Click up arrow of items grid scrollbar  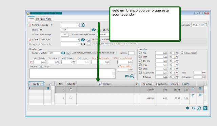tap(205, 88)
